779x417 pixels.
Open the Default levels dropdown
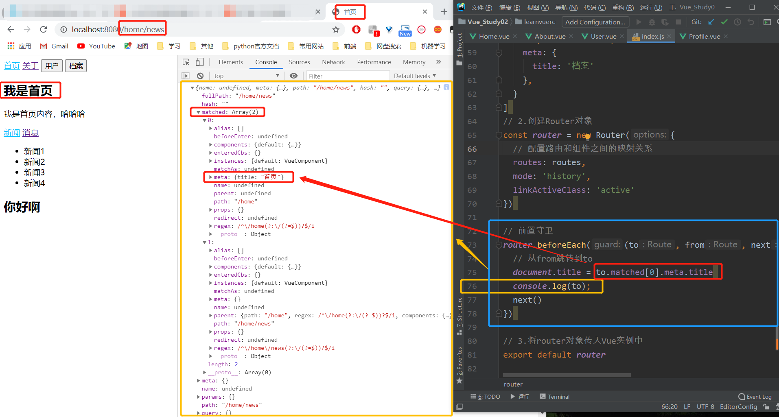(x=415, y=76)
